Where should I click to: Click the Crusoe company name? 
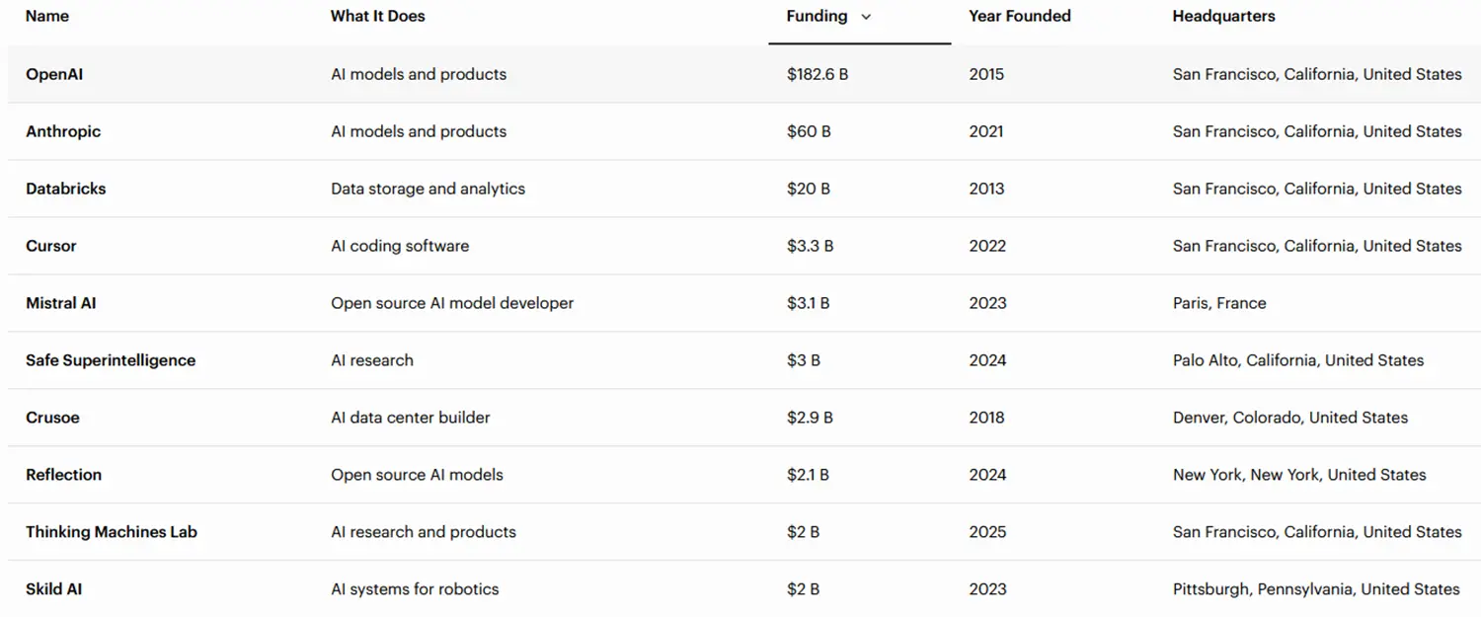pyautogui.click(x=52, y=418)
